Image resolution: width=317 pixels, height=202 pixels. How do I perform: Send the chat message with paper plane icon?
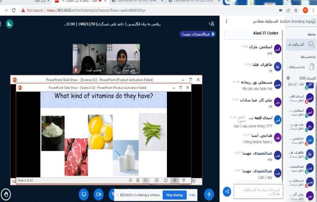[x=227, y=191]
